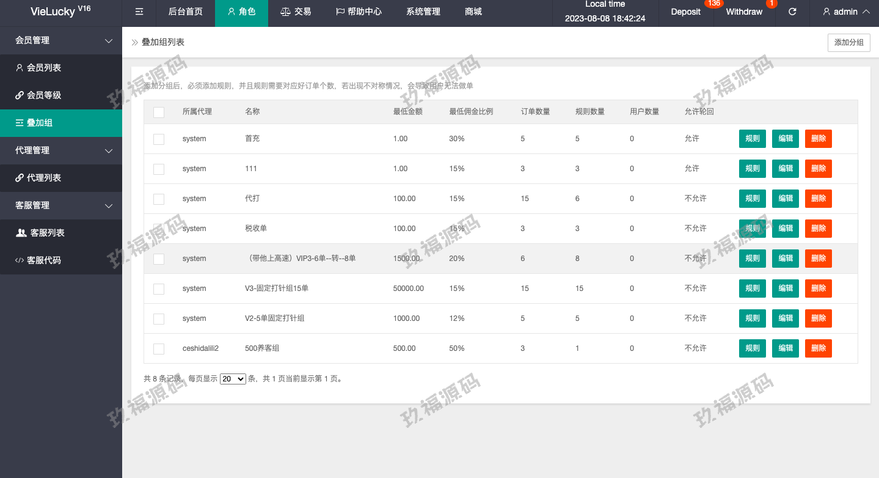This screenshot has width=879, height=478.
Task: Click 删除 button for the 代打 row
Action: 818,199
